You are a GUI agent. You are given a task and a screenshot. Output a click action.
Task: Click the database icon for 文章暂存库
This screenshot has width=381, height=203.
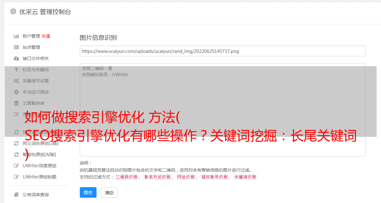16,103
